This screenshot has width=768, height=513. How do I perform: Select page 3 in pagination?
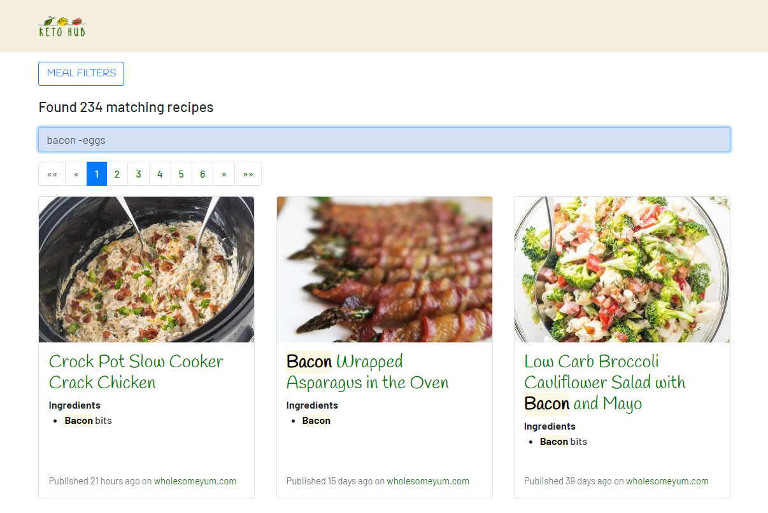point(138,174)
